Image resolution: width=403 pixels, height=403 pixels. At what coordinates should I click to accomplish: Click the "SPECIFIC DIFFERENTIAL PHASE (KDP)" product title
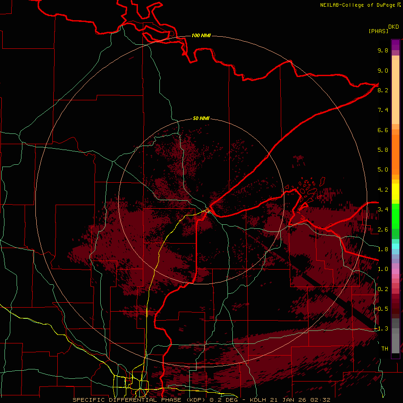(140, 400)
